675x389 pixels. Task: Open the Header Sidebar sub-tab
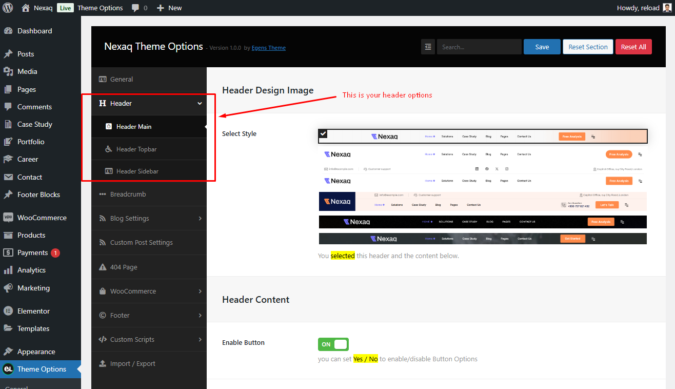pyautogui.click(x=149, y=171)
